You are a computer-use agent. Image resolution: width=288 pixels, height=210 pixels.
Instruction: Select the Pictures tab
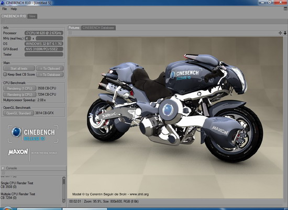pos(74,28)
